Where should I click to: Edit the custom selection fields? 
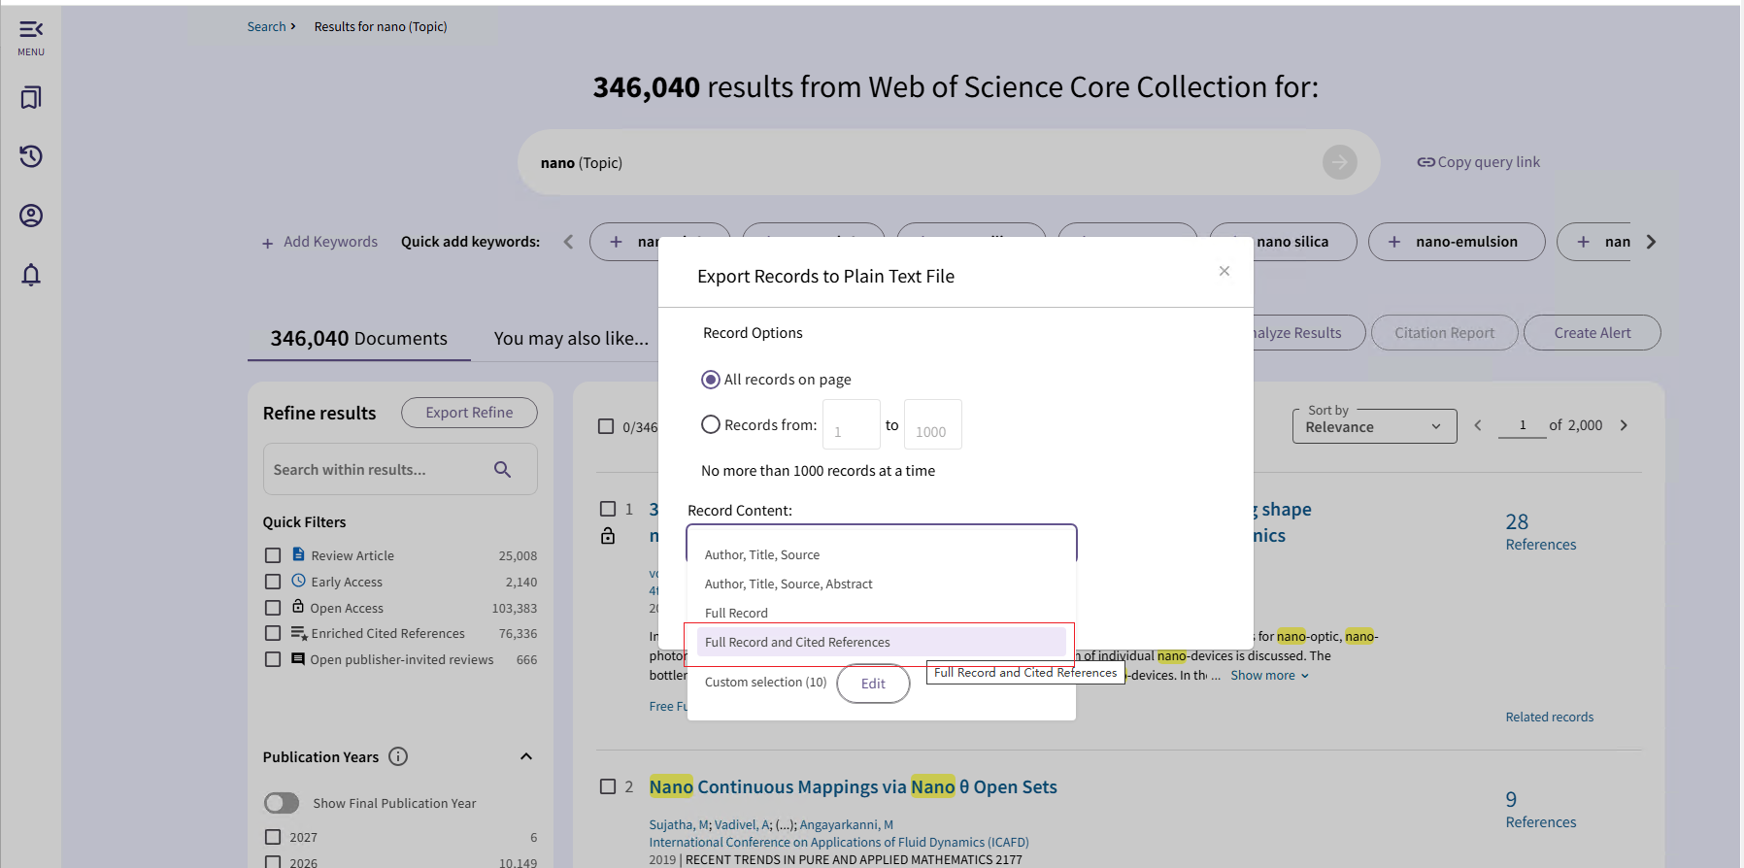tap(873, 684)
